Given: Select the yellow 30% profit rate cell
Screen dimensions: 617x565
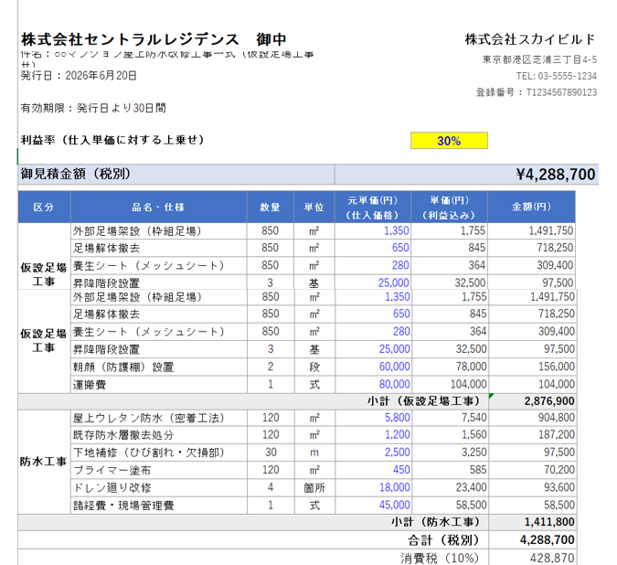Looking at the screenshot, I should (449, 141).
